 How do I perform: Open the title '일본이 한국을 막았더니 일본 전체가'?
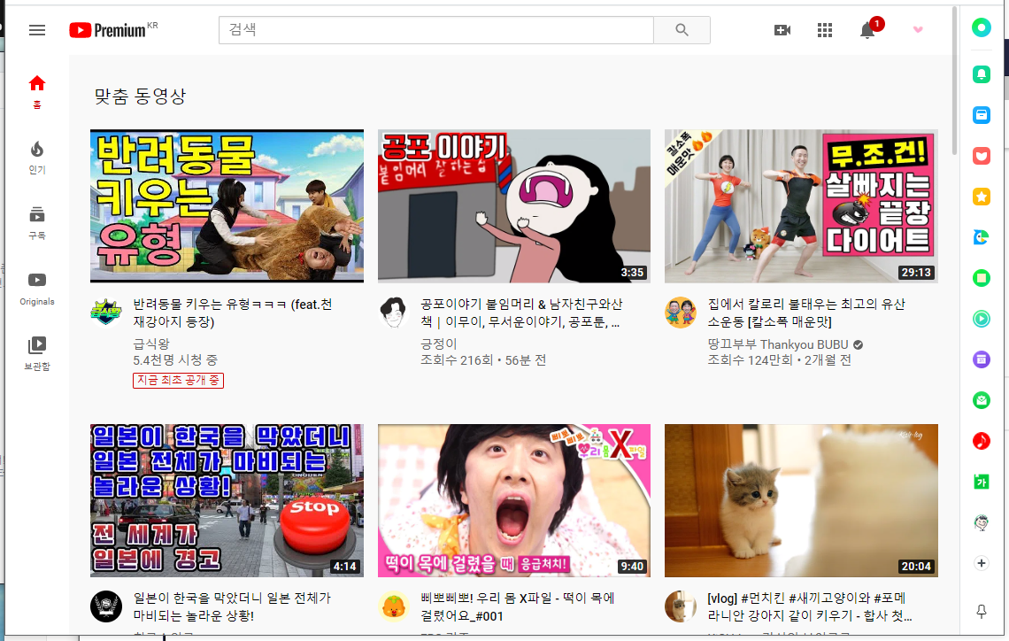(x=232, y=606)
